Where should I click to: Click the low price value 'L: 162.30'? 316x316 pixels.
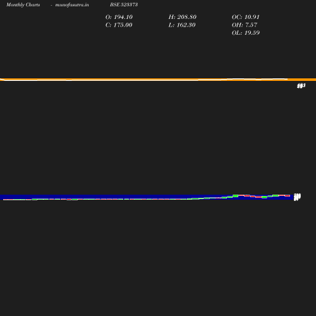coord(182,25)
